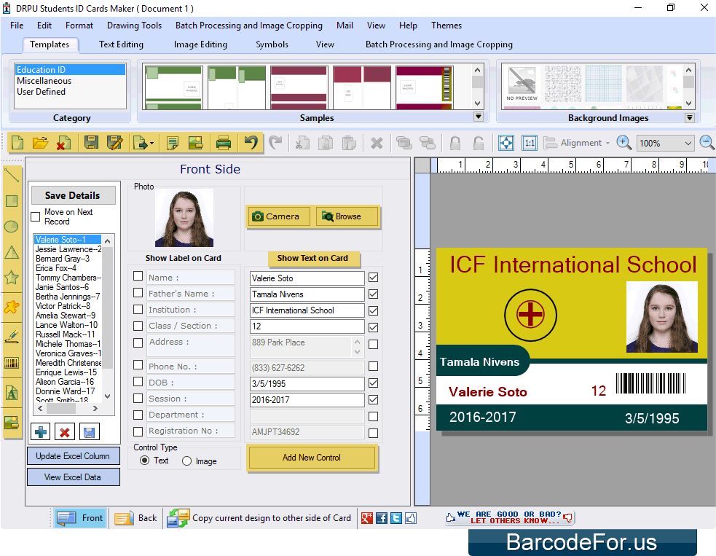
Task: Click the Twitter share icon
Action: [x=396, y=518]
